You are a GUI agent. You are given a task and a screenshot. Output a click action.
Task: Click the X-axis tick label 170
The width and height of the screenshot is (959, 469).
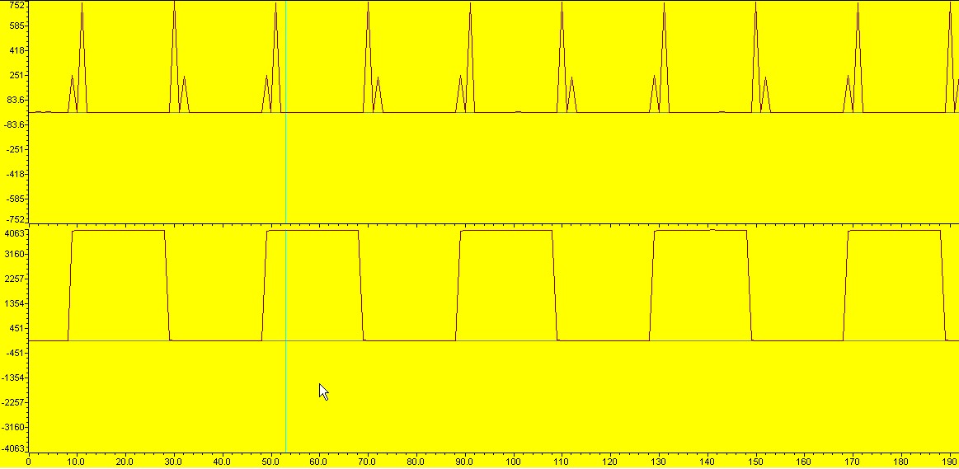pyautogui.click(x=853, y=462)
